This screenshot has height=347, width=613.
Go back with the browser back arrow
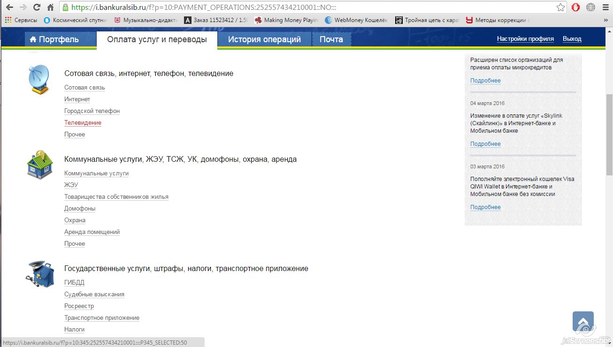9,8
